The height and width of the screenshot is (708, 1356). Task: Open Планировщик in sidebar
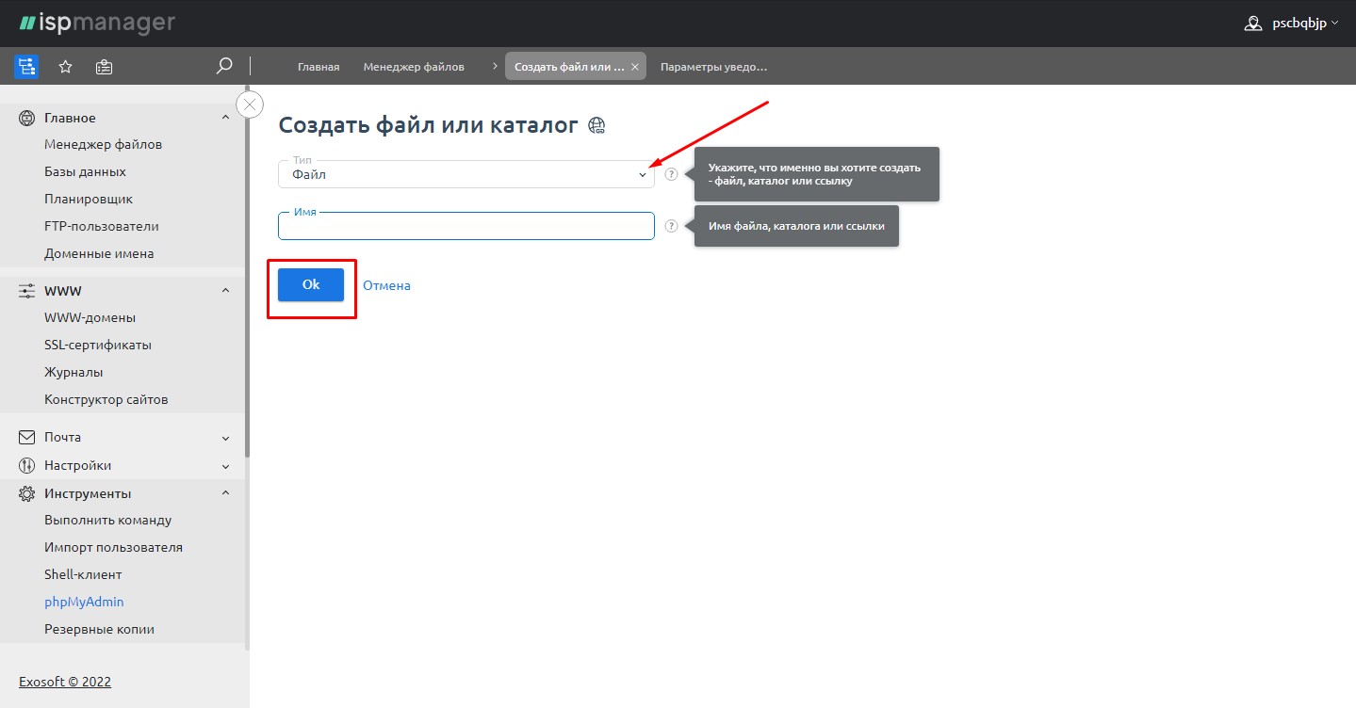pyautogui.click(x=89, y=199)
